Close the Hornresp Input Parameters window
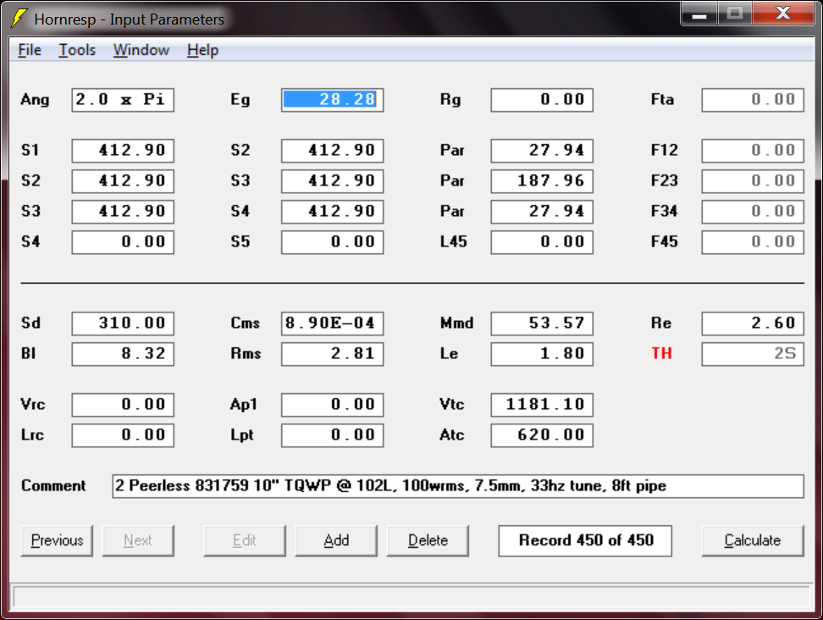Screen dimensions: 823x620 click(x=782, y=13)
